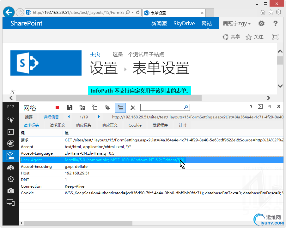Expand the 周冠宇zgy user menu

(237, 23)
